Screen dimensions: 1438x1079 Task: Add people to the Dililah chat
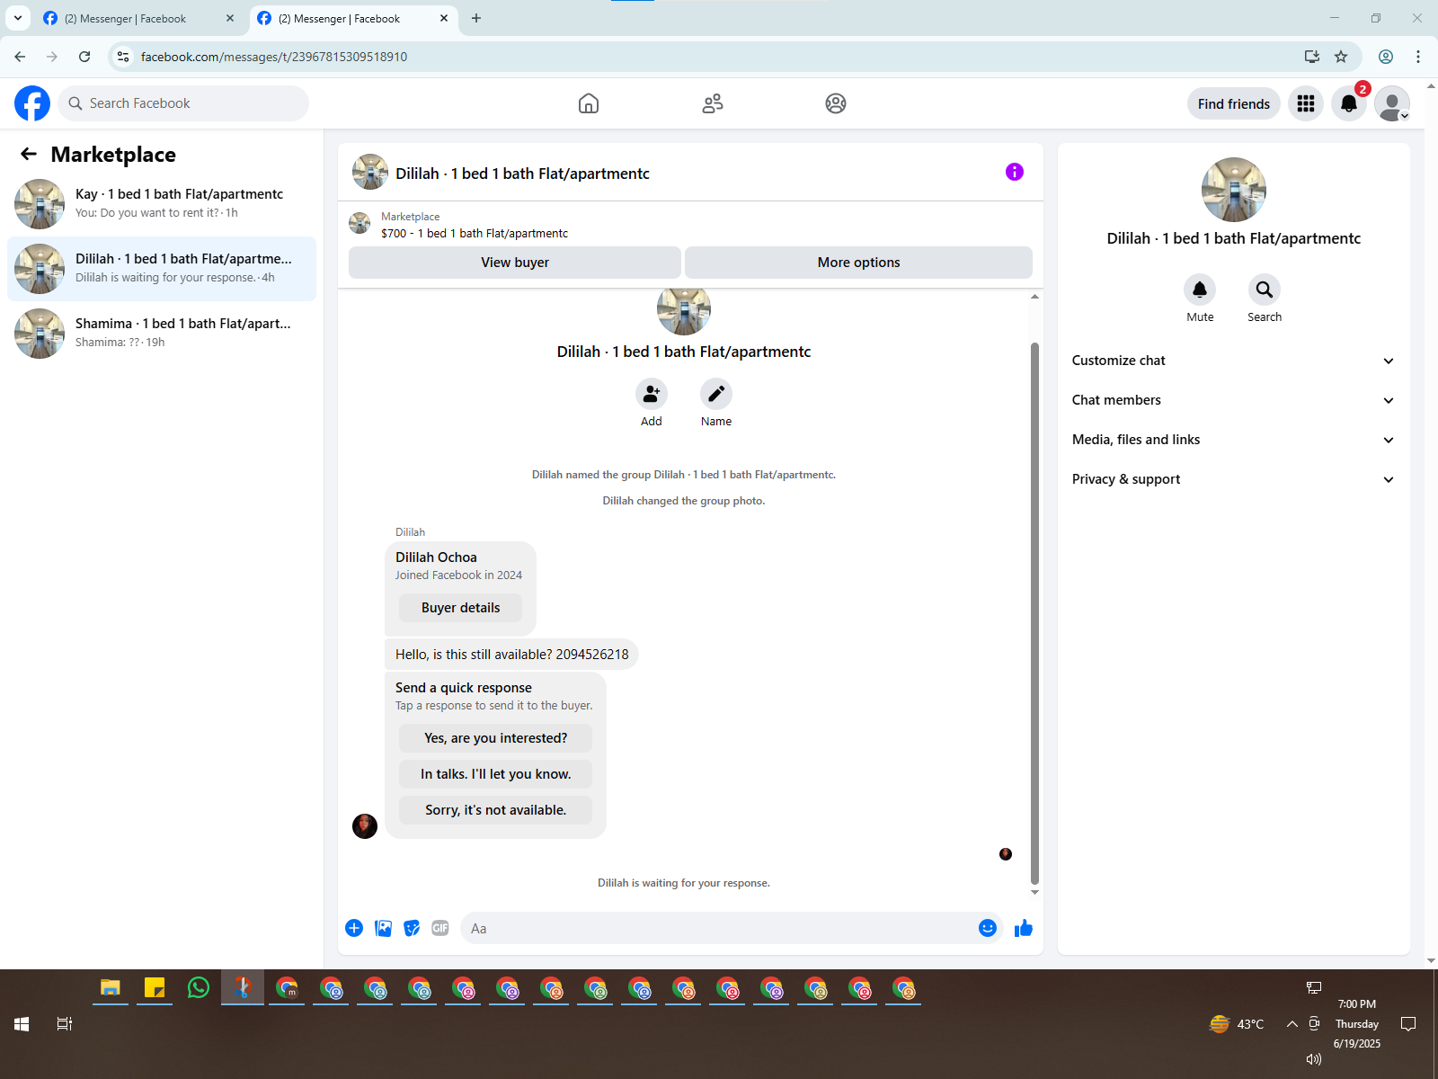tap(652, 394)
